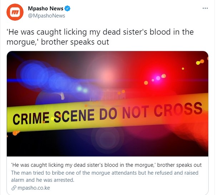This screenshot has width=224, height=195.
Task: Open the Mpasho News orange profile avatar
Action: click(x=15, y=12)
